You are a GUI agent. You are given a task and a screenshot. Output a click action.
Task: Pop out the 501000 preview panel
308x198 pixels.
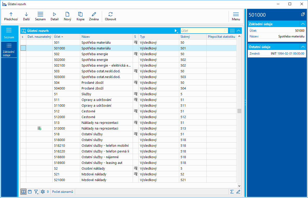point(303,15)
